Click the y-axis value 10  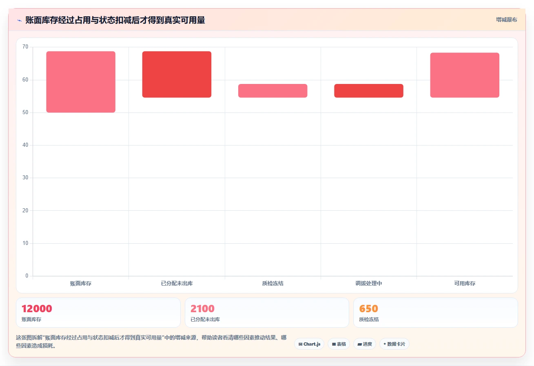click(25, 243)
